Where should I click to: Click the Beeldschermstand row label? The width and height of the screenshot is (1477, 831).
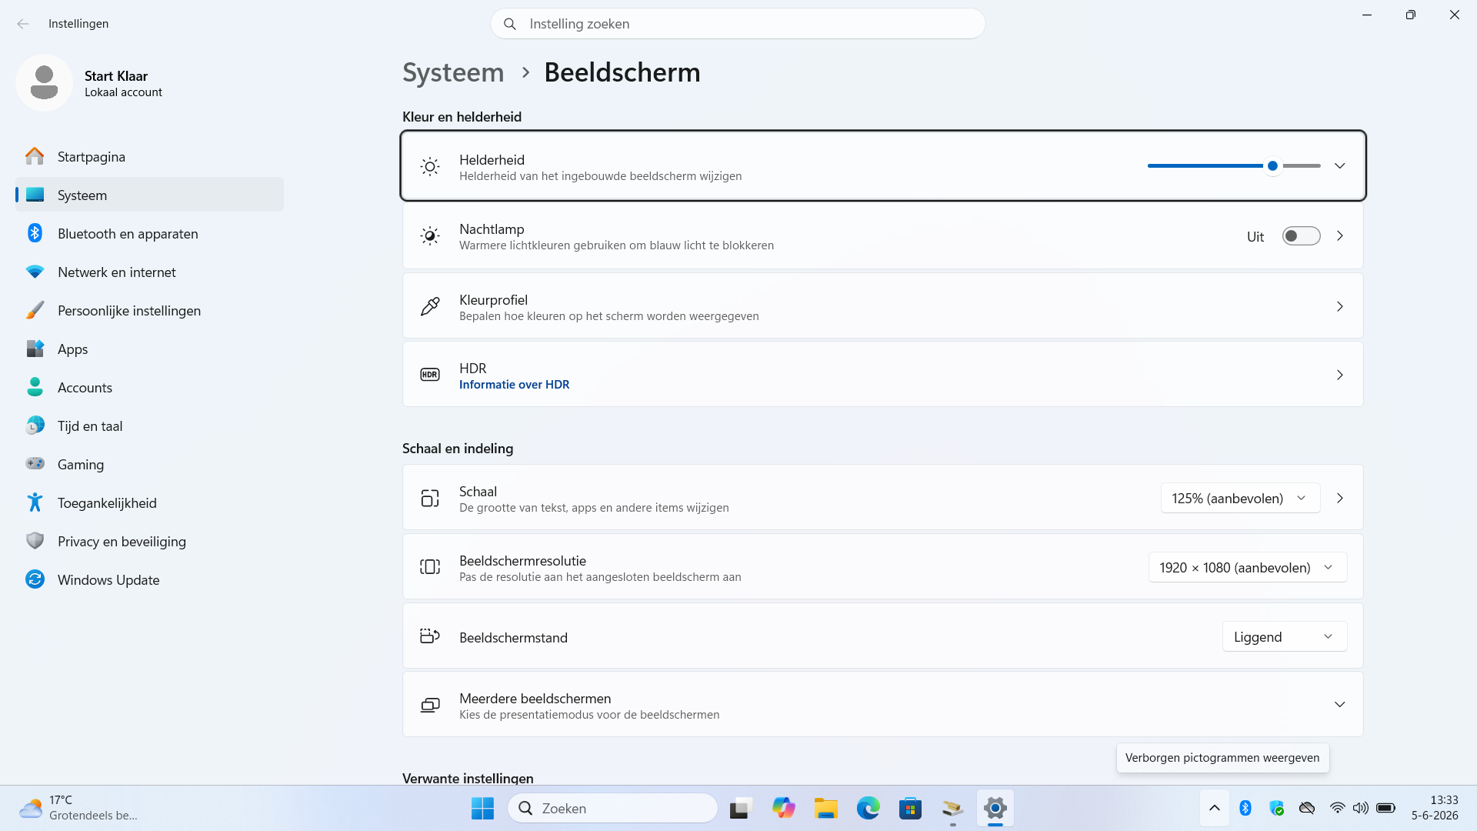(513, 637)
